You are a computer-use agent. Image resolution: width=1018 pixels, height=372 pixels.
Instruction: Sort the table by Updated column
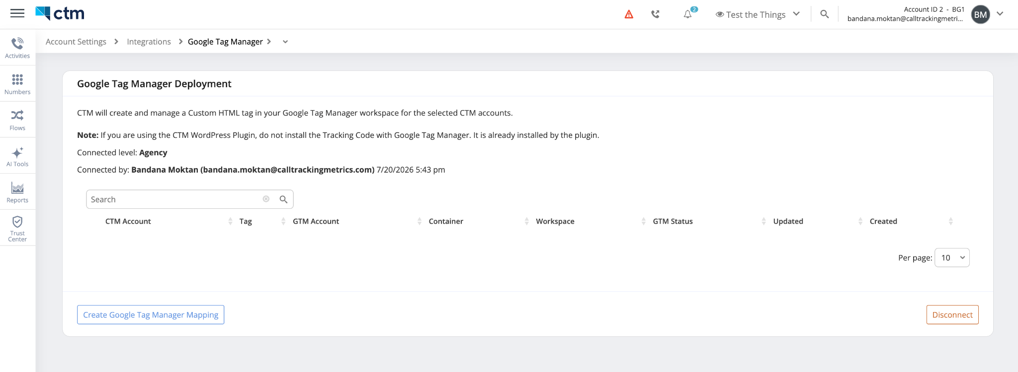click(788, 221)
